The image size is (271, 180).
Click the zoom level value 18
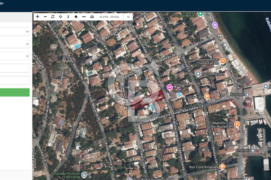click(x=128, y=17)
